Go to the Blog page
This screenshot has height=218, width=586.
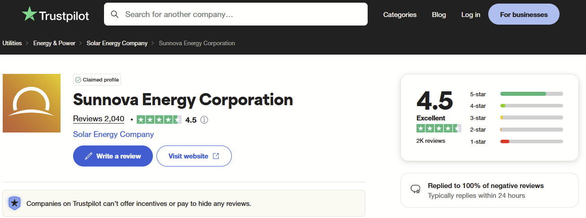pyautogui.click(x=438, y=15)
